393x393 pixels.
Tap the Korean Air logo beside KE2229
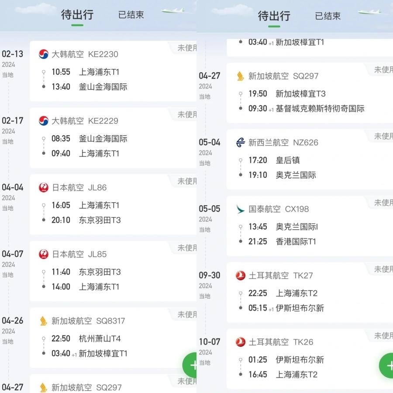point(44,121)
